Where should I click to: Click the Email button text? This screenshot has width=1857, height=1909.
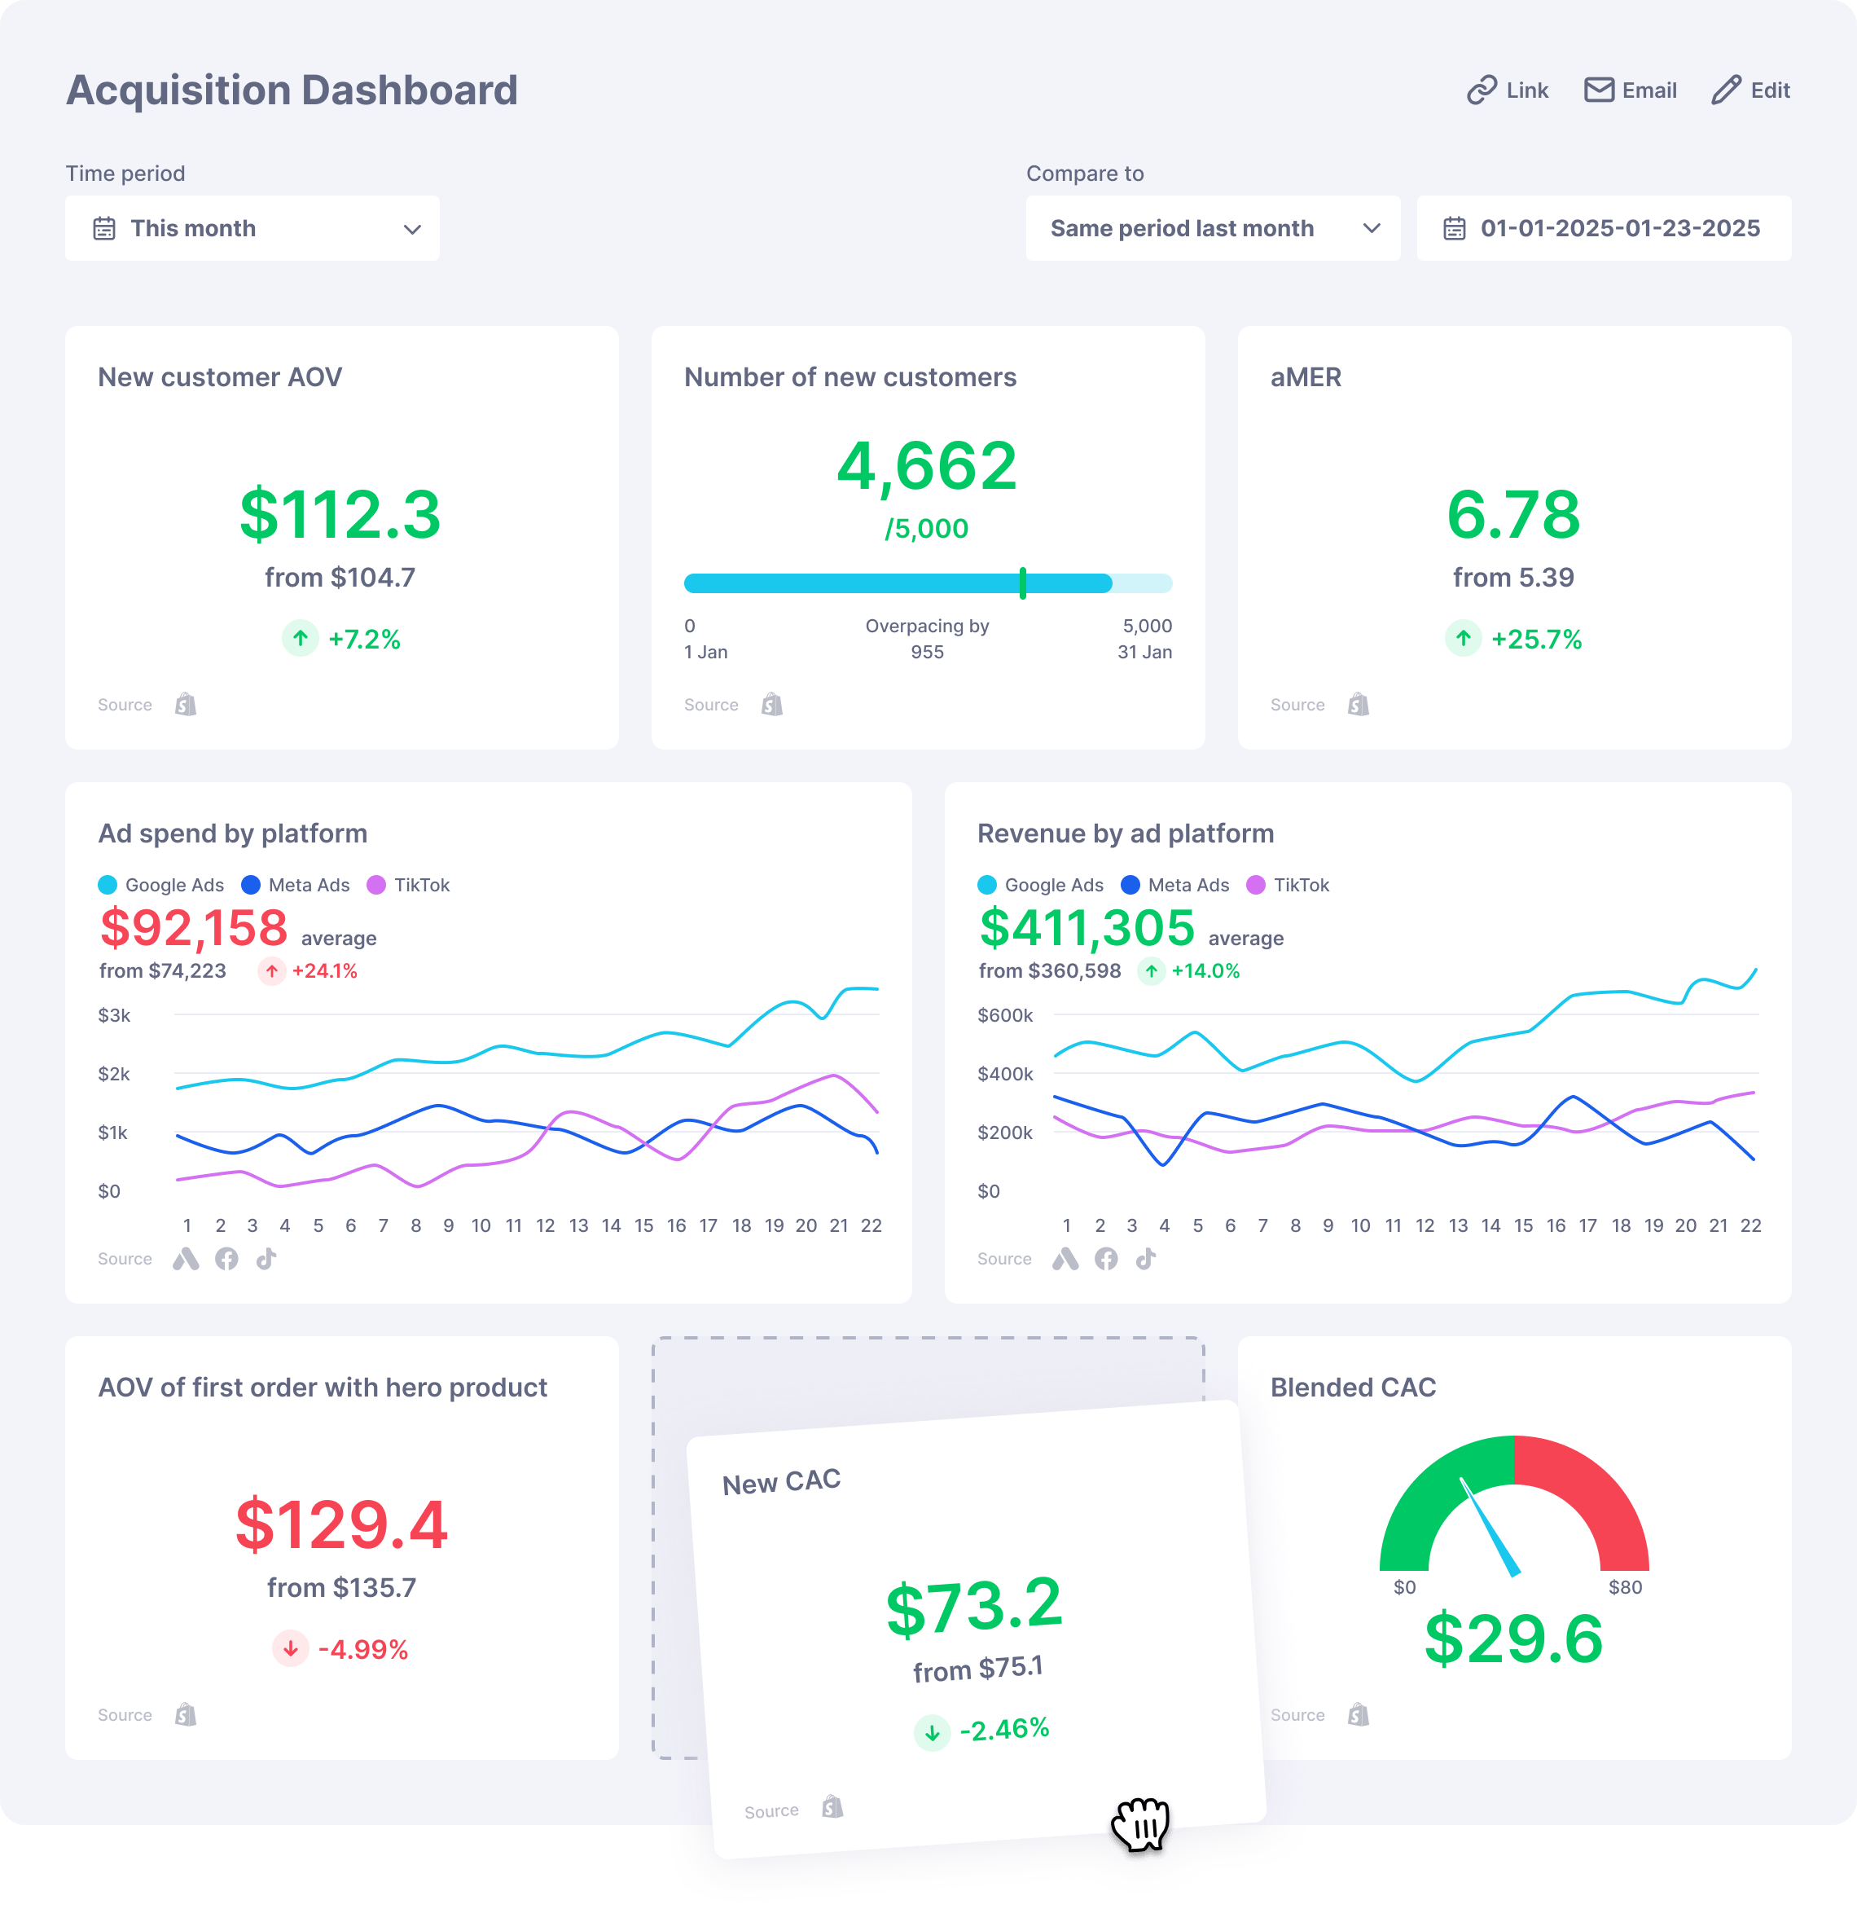coord(1649,90)
